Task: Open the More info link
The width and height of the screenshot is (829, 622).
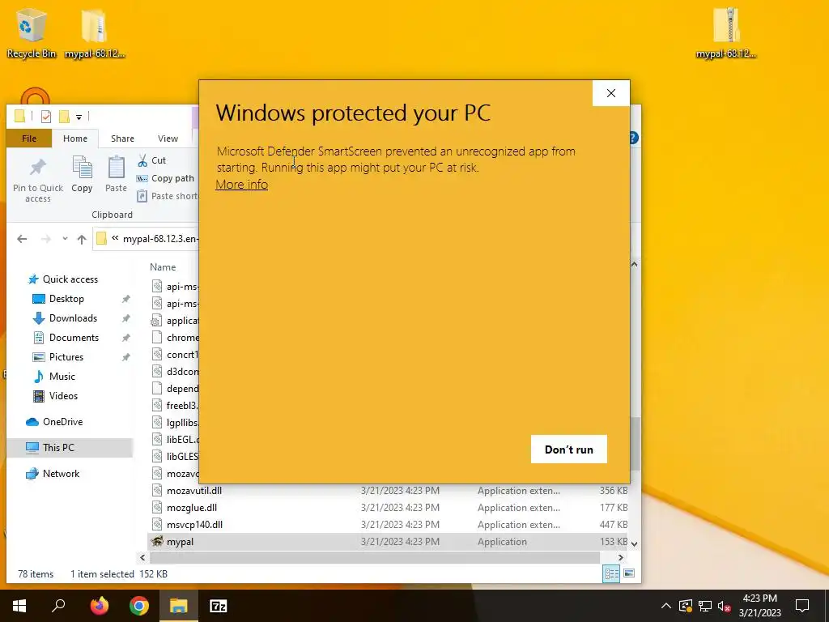Action: tap(241, 184)
